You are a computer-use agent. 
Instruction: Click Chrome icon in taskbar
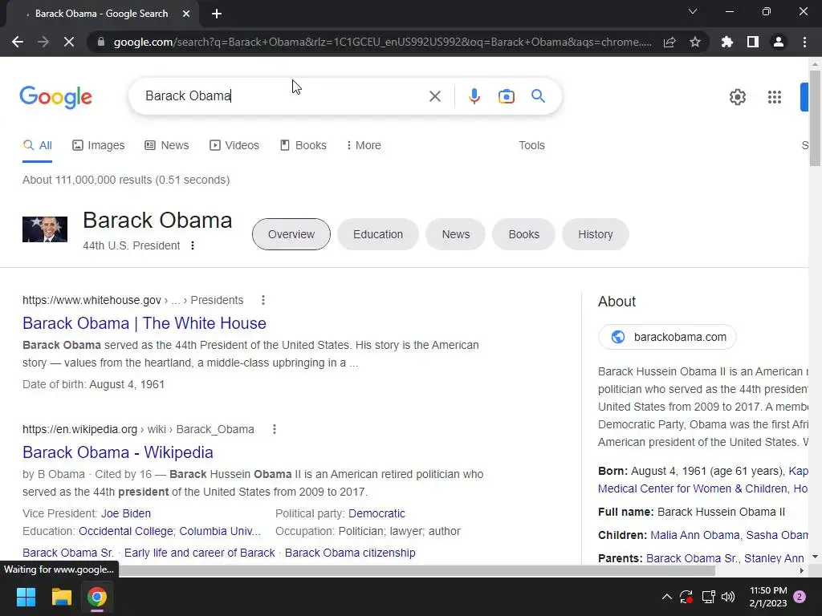click(97, 597)
